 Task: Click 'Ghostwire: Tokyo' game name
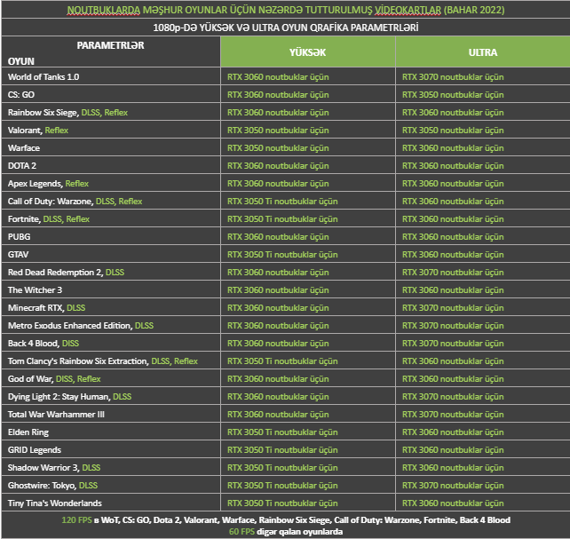(x=42, y=486)
